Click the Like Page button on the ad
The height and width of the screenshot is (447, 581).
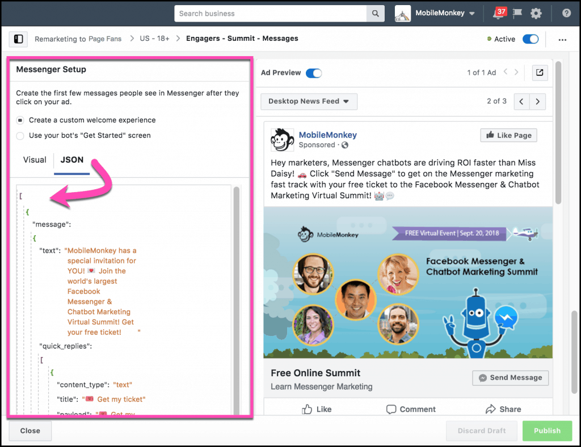pyautogui.click(x=508, y=135)
